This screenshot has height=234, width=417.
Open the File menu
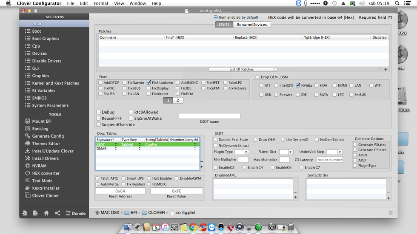(x=71, y=3)
